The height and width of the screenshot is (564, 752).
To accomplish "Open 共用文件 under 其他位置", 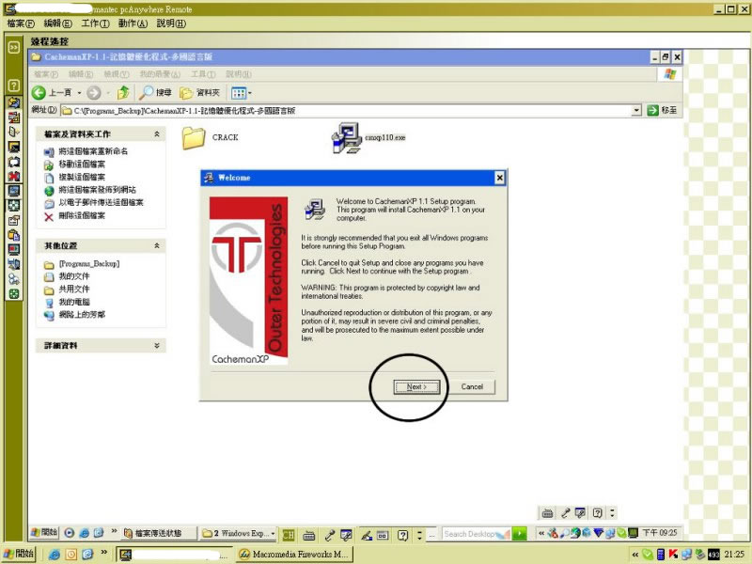I will pos(74,290).
